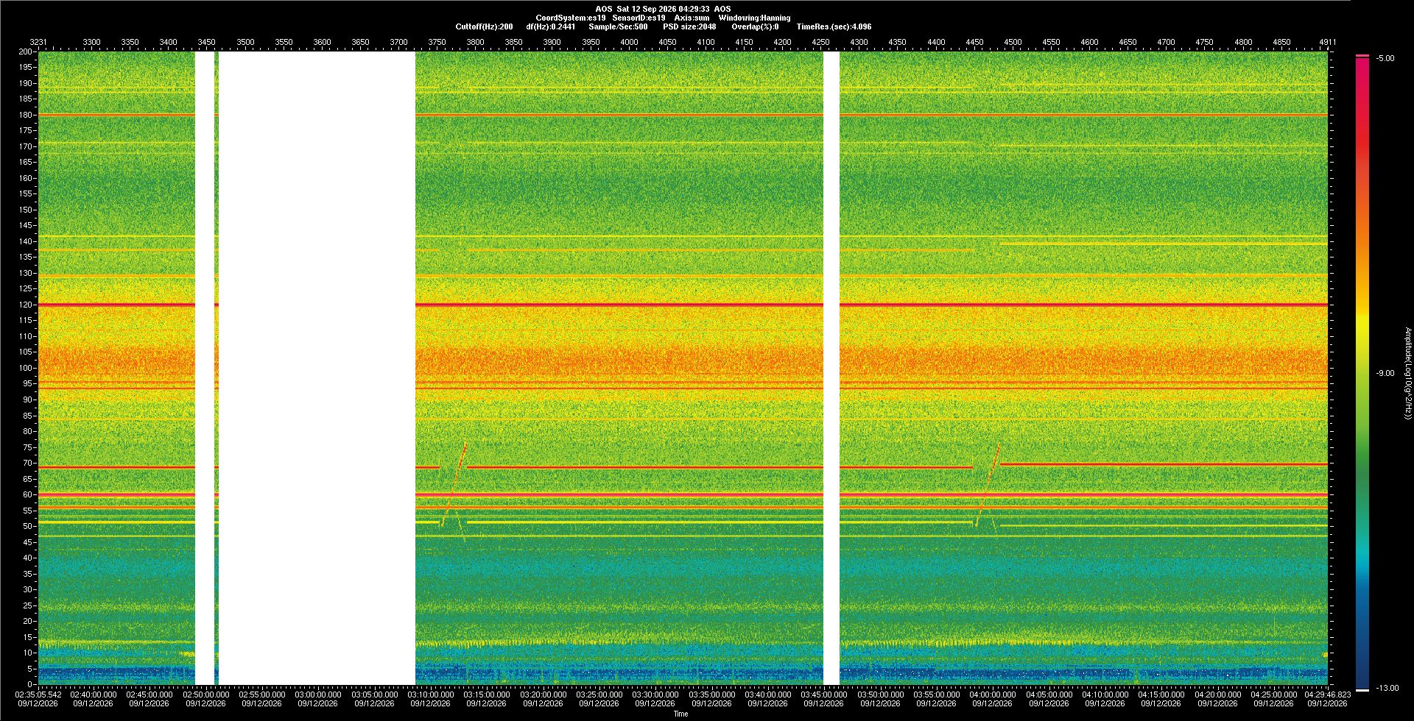Screen dimensions: 1414x721
Task: Click the 4000 tick on top axis
Action: 629,42
